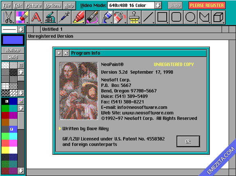Open the File menu

7,6
